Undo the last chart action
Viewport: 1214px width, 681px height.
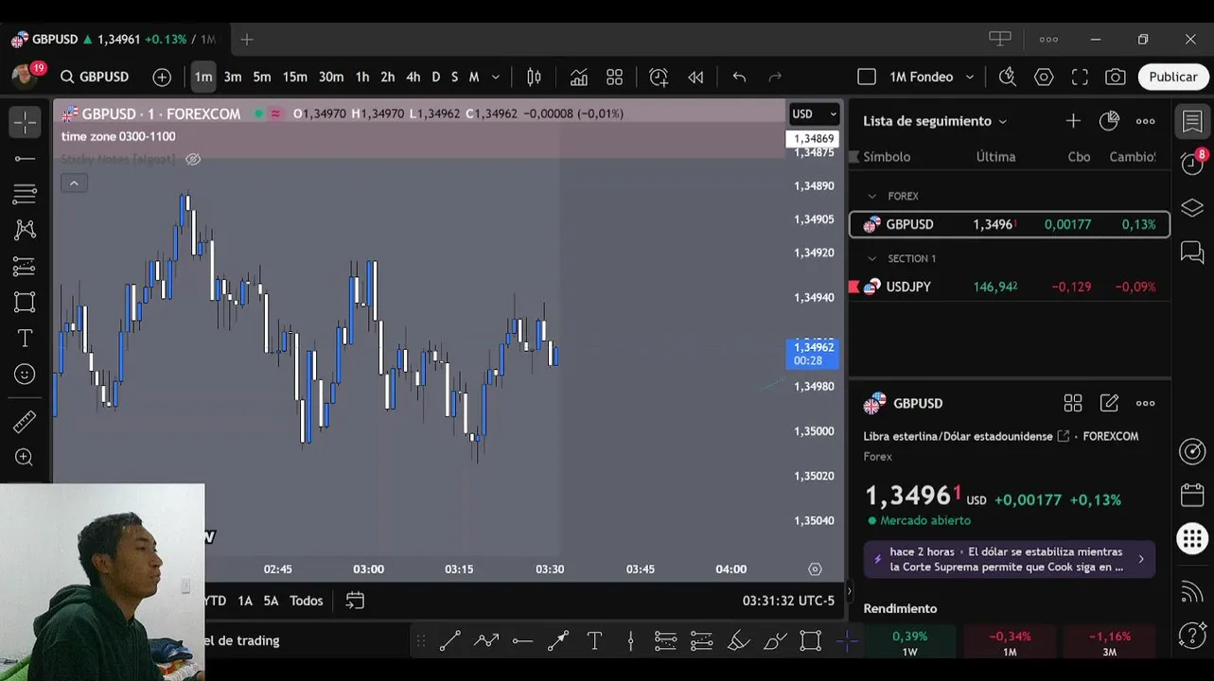coord(739,77)
